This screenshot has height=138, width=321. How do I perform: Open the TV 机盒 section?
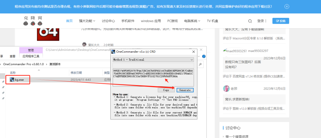coord(213,21)
